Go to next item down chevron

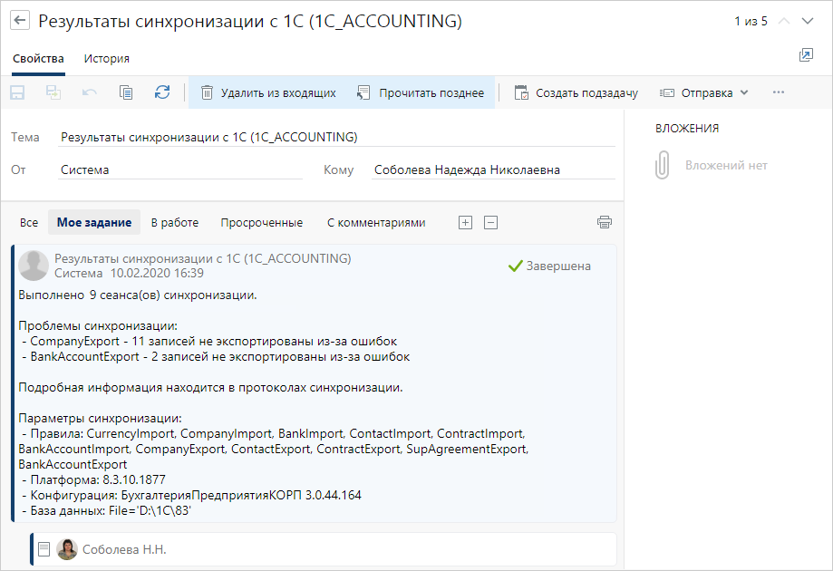tap(809, 21)
